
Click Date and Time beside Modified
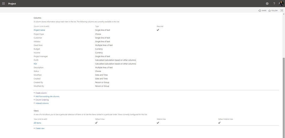[101, 75]
